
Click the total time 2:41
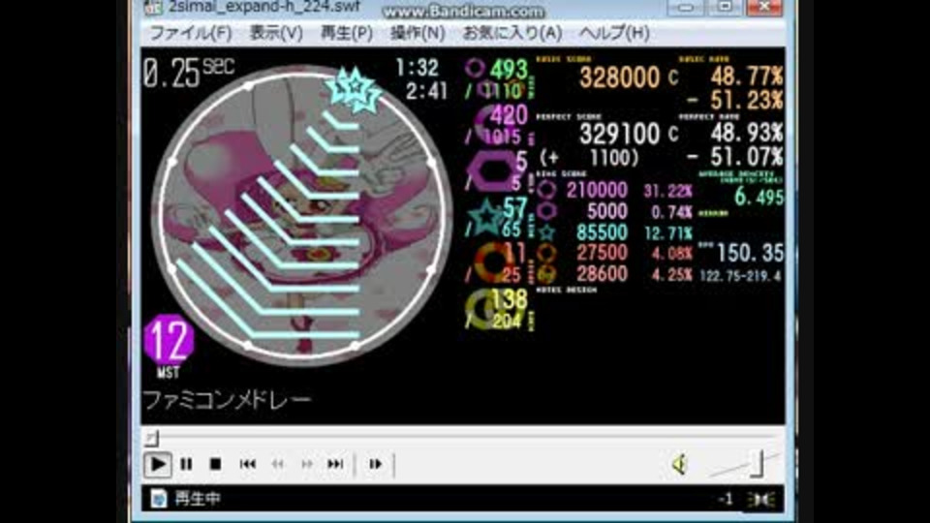click(426, 91)
